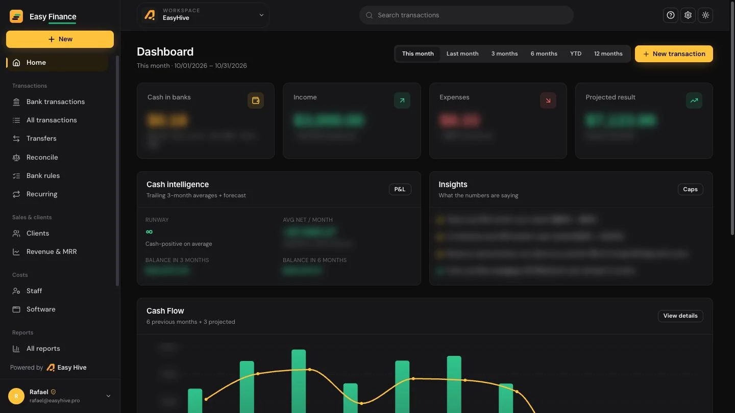Click View details on Cash Flow
The image size is (735, 413).
pos(680,316)
